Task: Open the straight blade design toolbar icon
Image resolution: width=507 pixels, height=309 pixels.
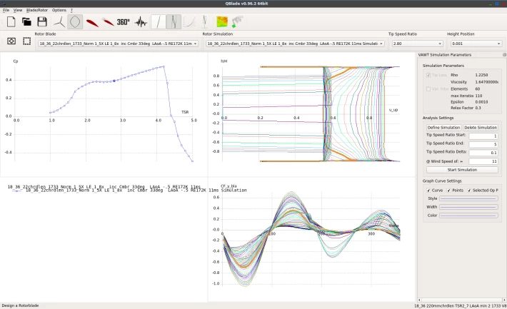Action: [x=159, y=22]
